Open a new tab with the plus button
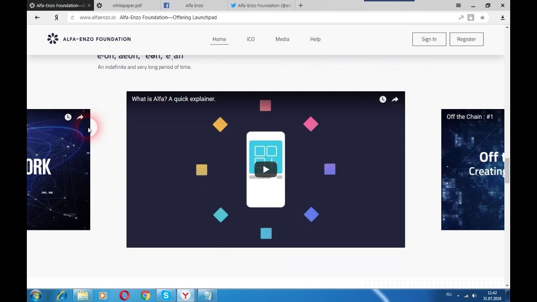 pyautogui.click(x=300, y=5)
